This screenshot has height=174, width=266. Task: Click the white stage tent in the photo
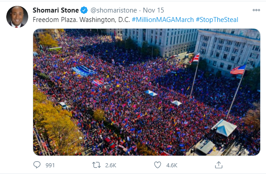tap(224, 128)
